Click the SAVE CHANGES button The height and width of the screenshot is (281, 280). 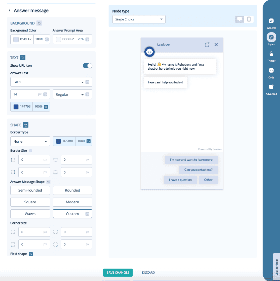118,272
